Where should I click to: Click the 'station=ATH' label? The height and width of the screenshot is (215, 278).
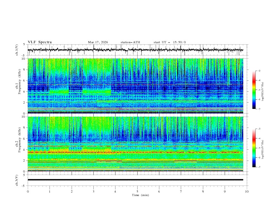(130, 42)
